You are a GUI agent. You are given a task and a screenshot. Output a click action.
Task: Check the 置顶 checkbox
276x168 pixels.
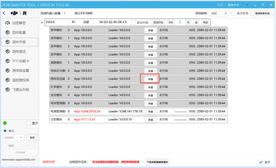tap(28, 123)
